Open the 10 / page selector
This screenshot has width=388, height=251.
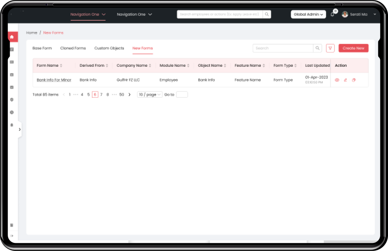point(149,94)
